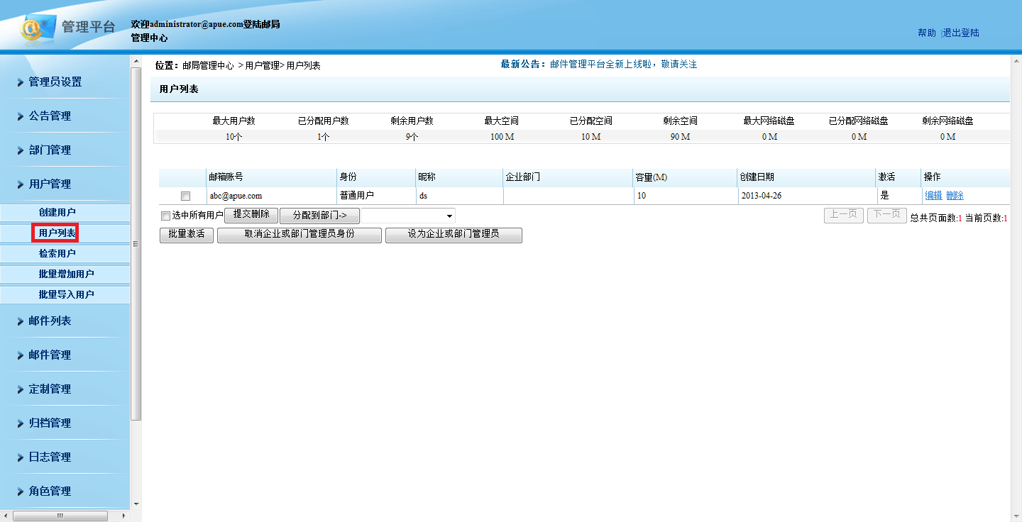Image resolution: width=1022 pixels, height=522 pixels.
Task: Click the arrow icon beside 公告管理
Action: click(x=21, y=116)
